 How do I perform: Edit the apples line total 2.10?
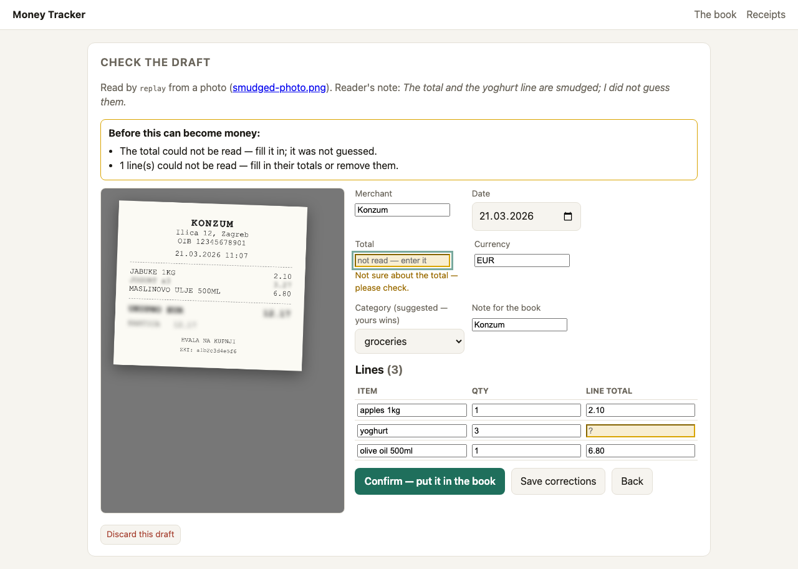coord(640,410)
